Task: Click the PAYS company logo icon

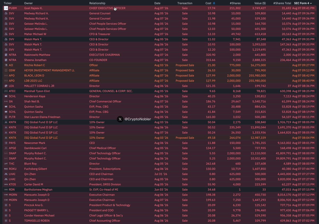Action: click(x=6, y=143)
